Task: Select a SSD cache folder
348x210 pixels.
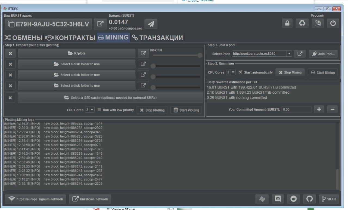Action: pyautogui.click(x=110, y=98)
